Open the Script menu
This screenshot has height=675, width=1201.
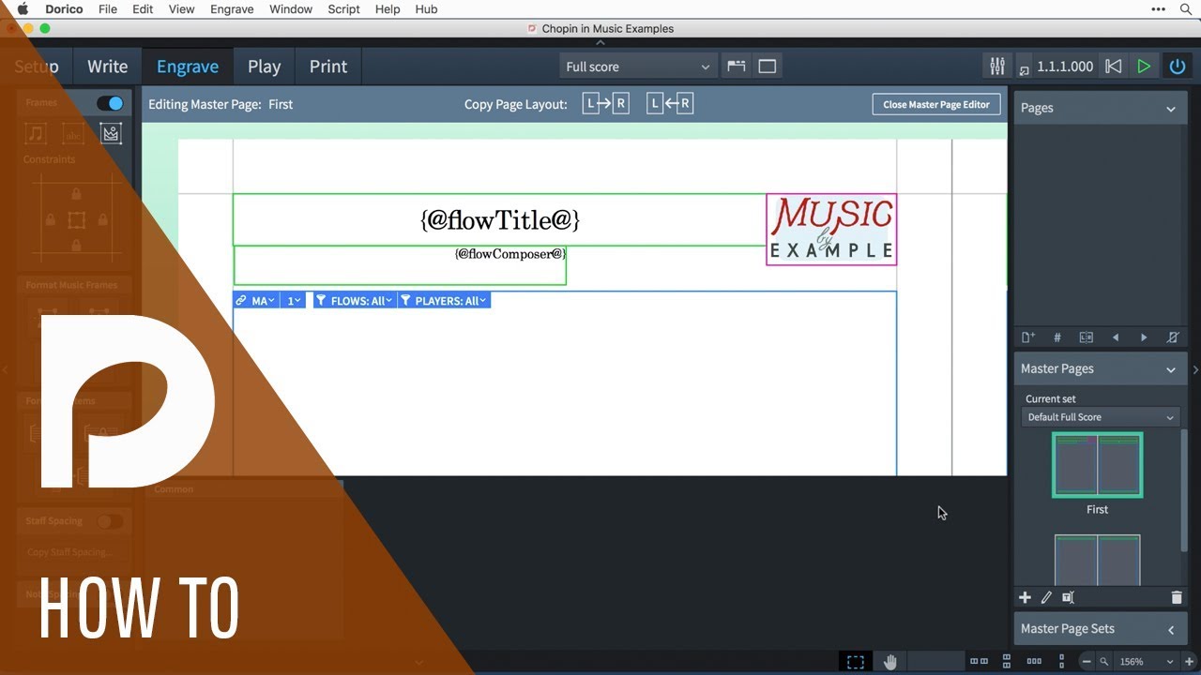click(x=343, y=9)
